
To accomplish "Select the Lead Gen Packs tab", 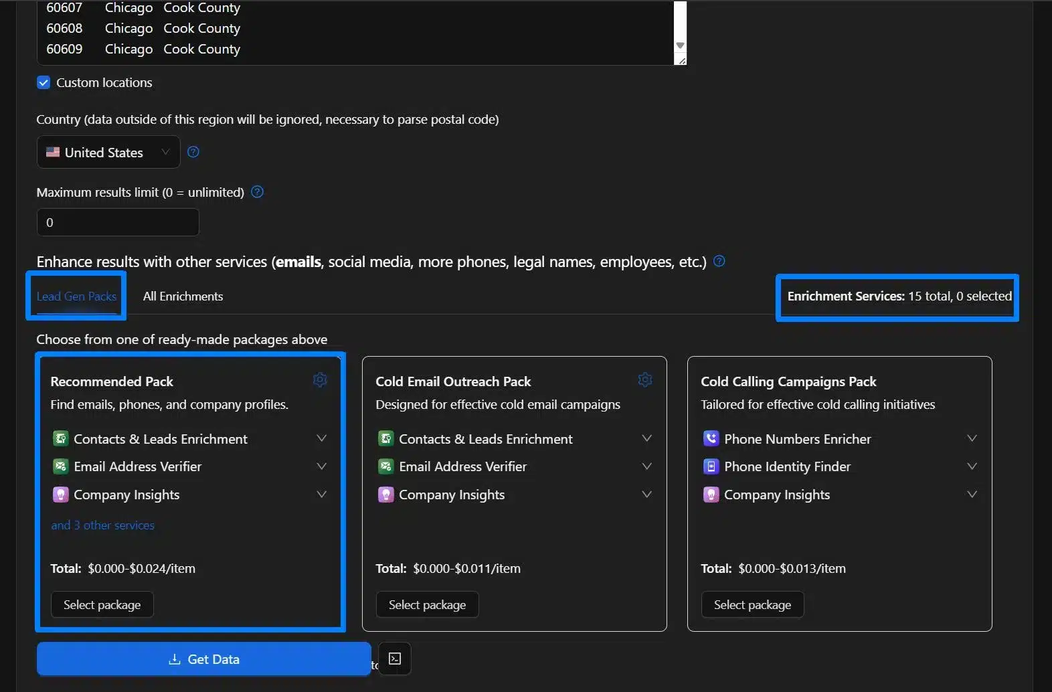I will point(76,296).
